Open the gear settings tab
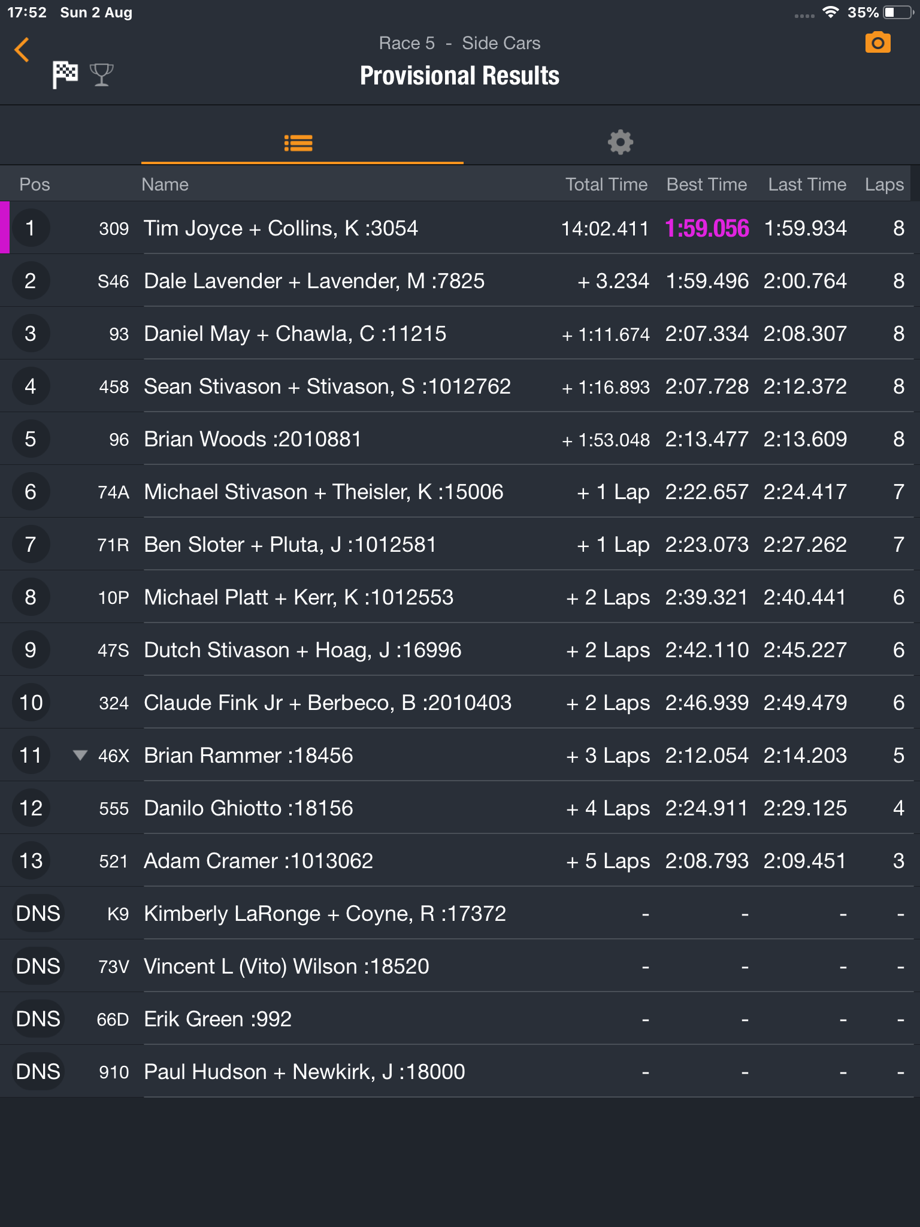The height and width of the screenshot is (1227, 920). click(x=620, y=143)
